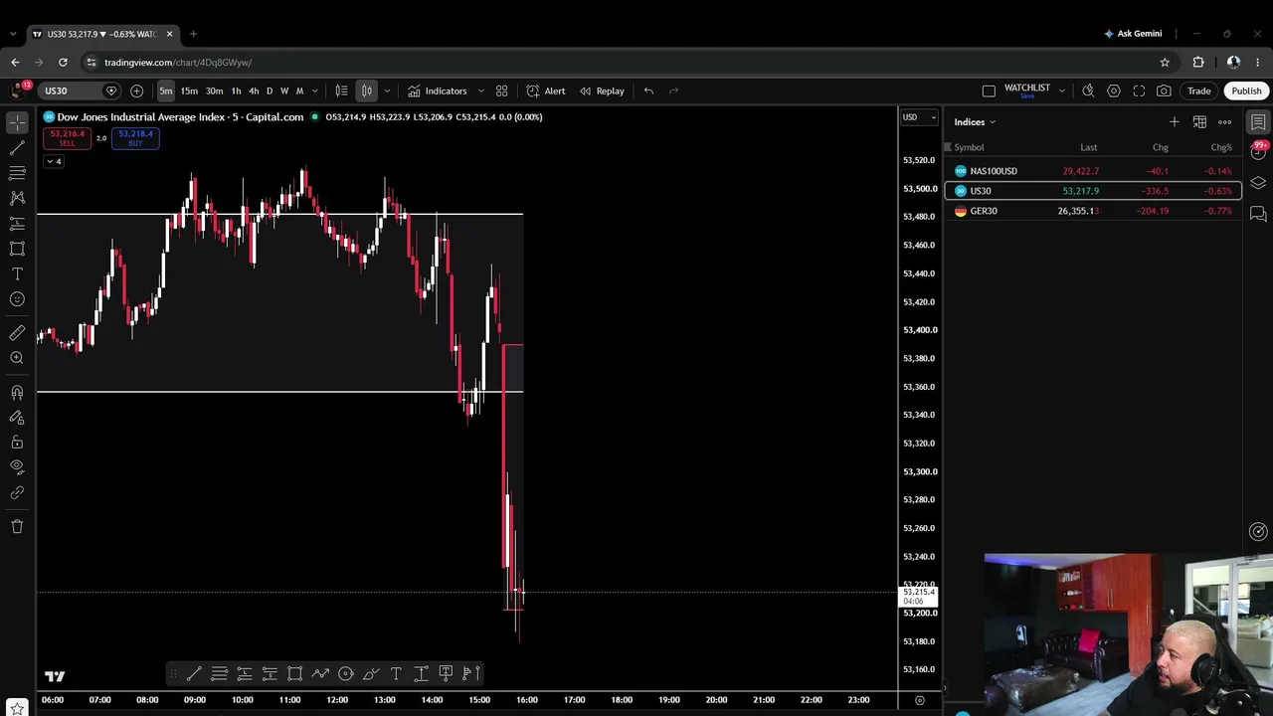1273x716 pixels.
Task: Open the chats panel in right sidebar
Action: (1258, 214)
